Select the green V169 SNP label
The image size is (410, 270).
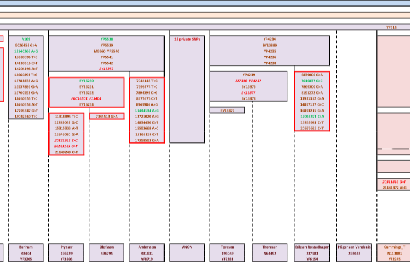pyautogui.click(x=26, y=40)
